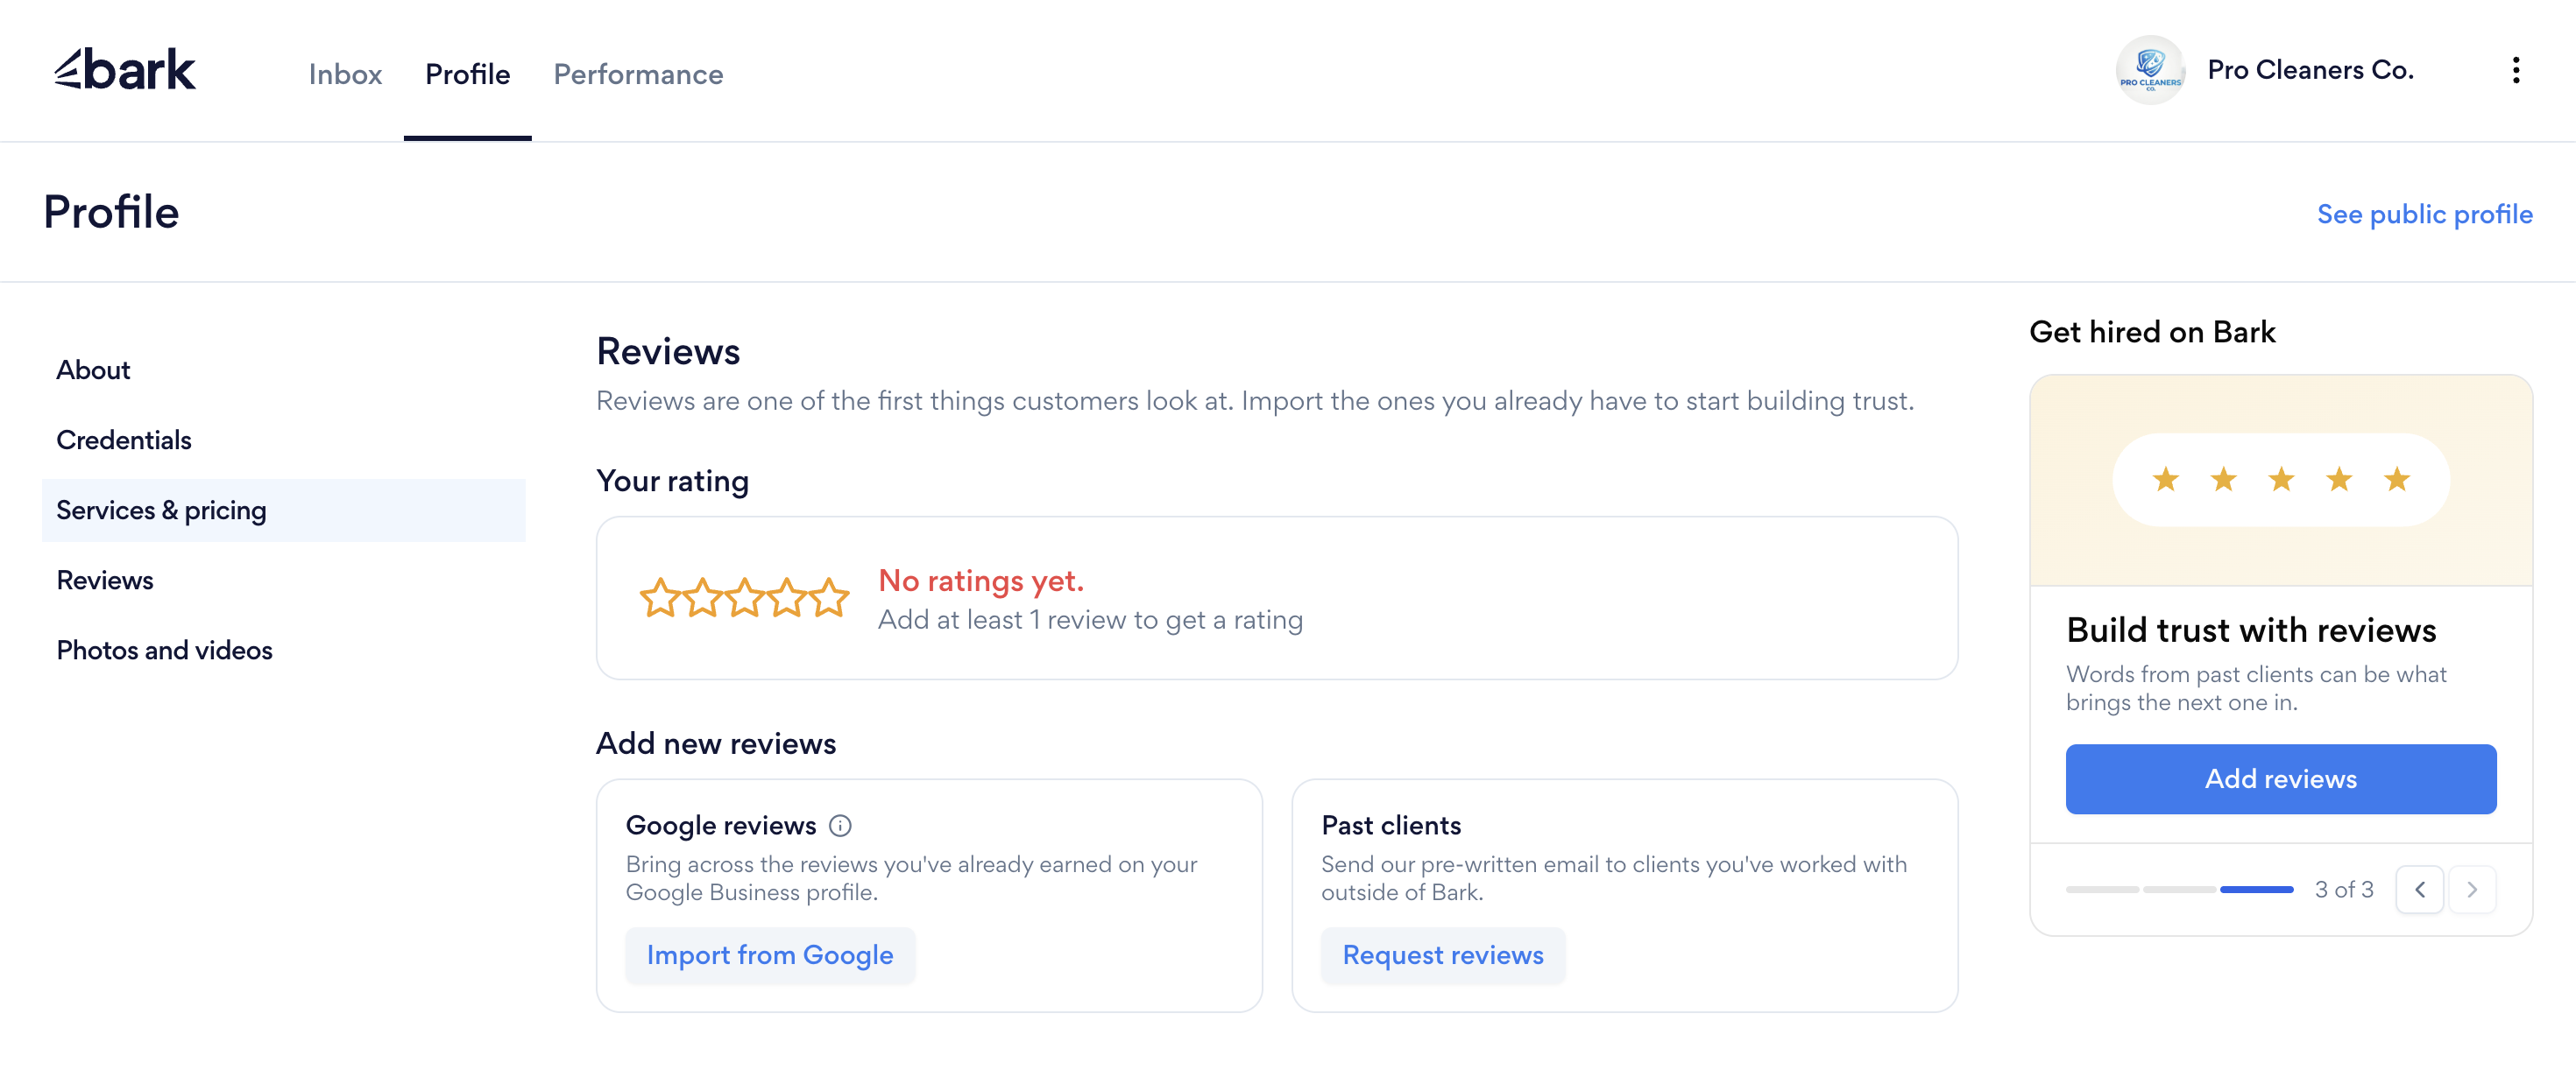Click the Pro Cleaners Co. avatar
This screenshot has height=1084, width=2576.
click(2150, 70)
